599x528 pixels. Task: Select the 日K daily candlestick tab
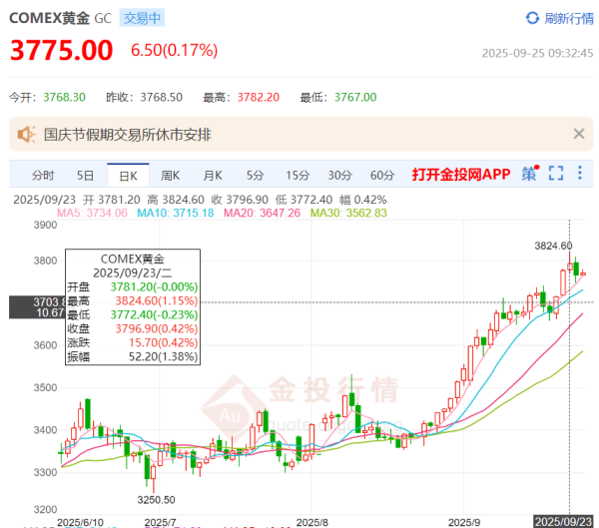click(128, 175)
